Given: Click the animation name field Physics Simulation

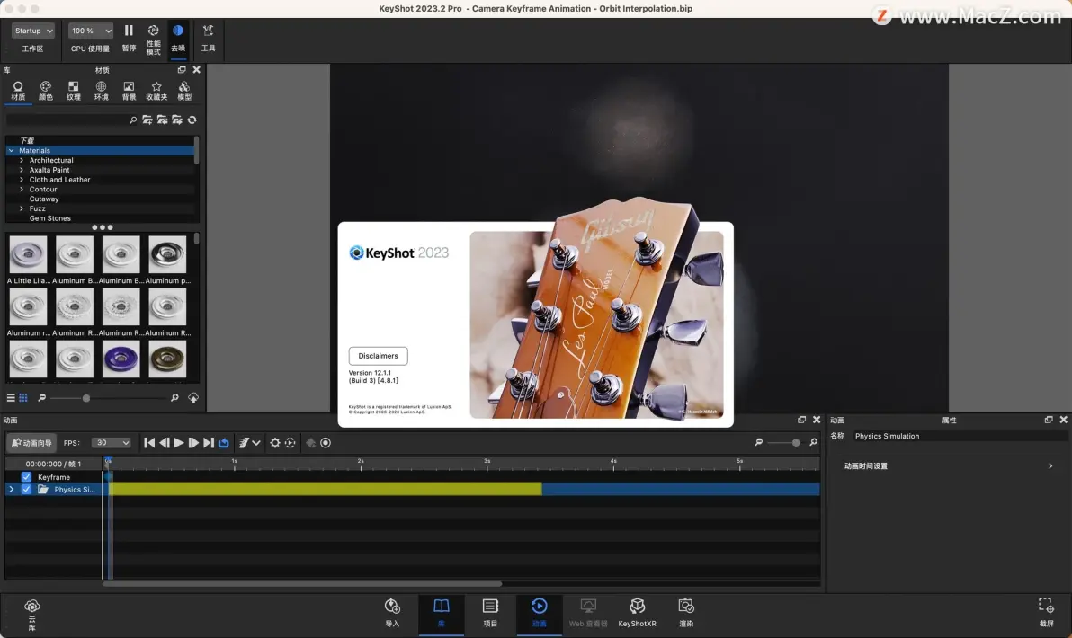Looking at the screenshot, I should click(960, 436).
